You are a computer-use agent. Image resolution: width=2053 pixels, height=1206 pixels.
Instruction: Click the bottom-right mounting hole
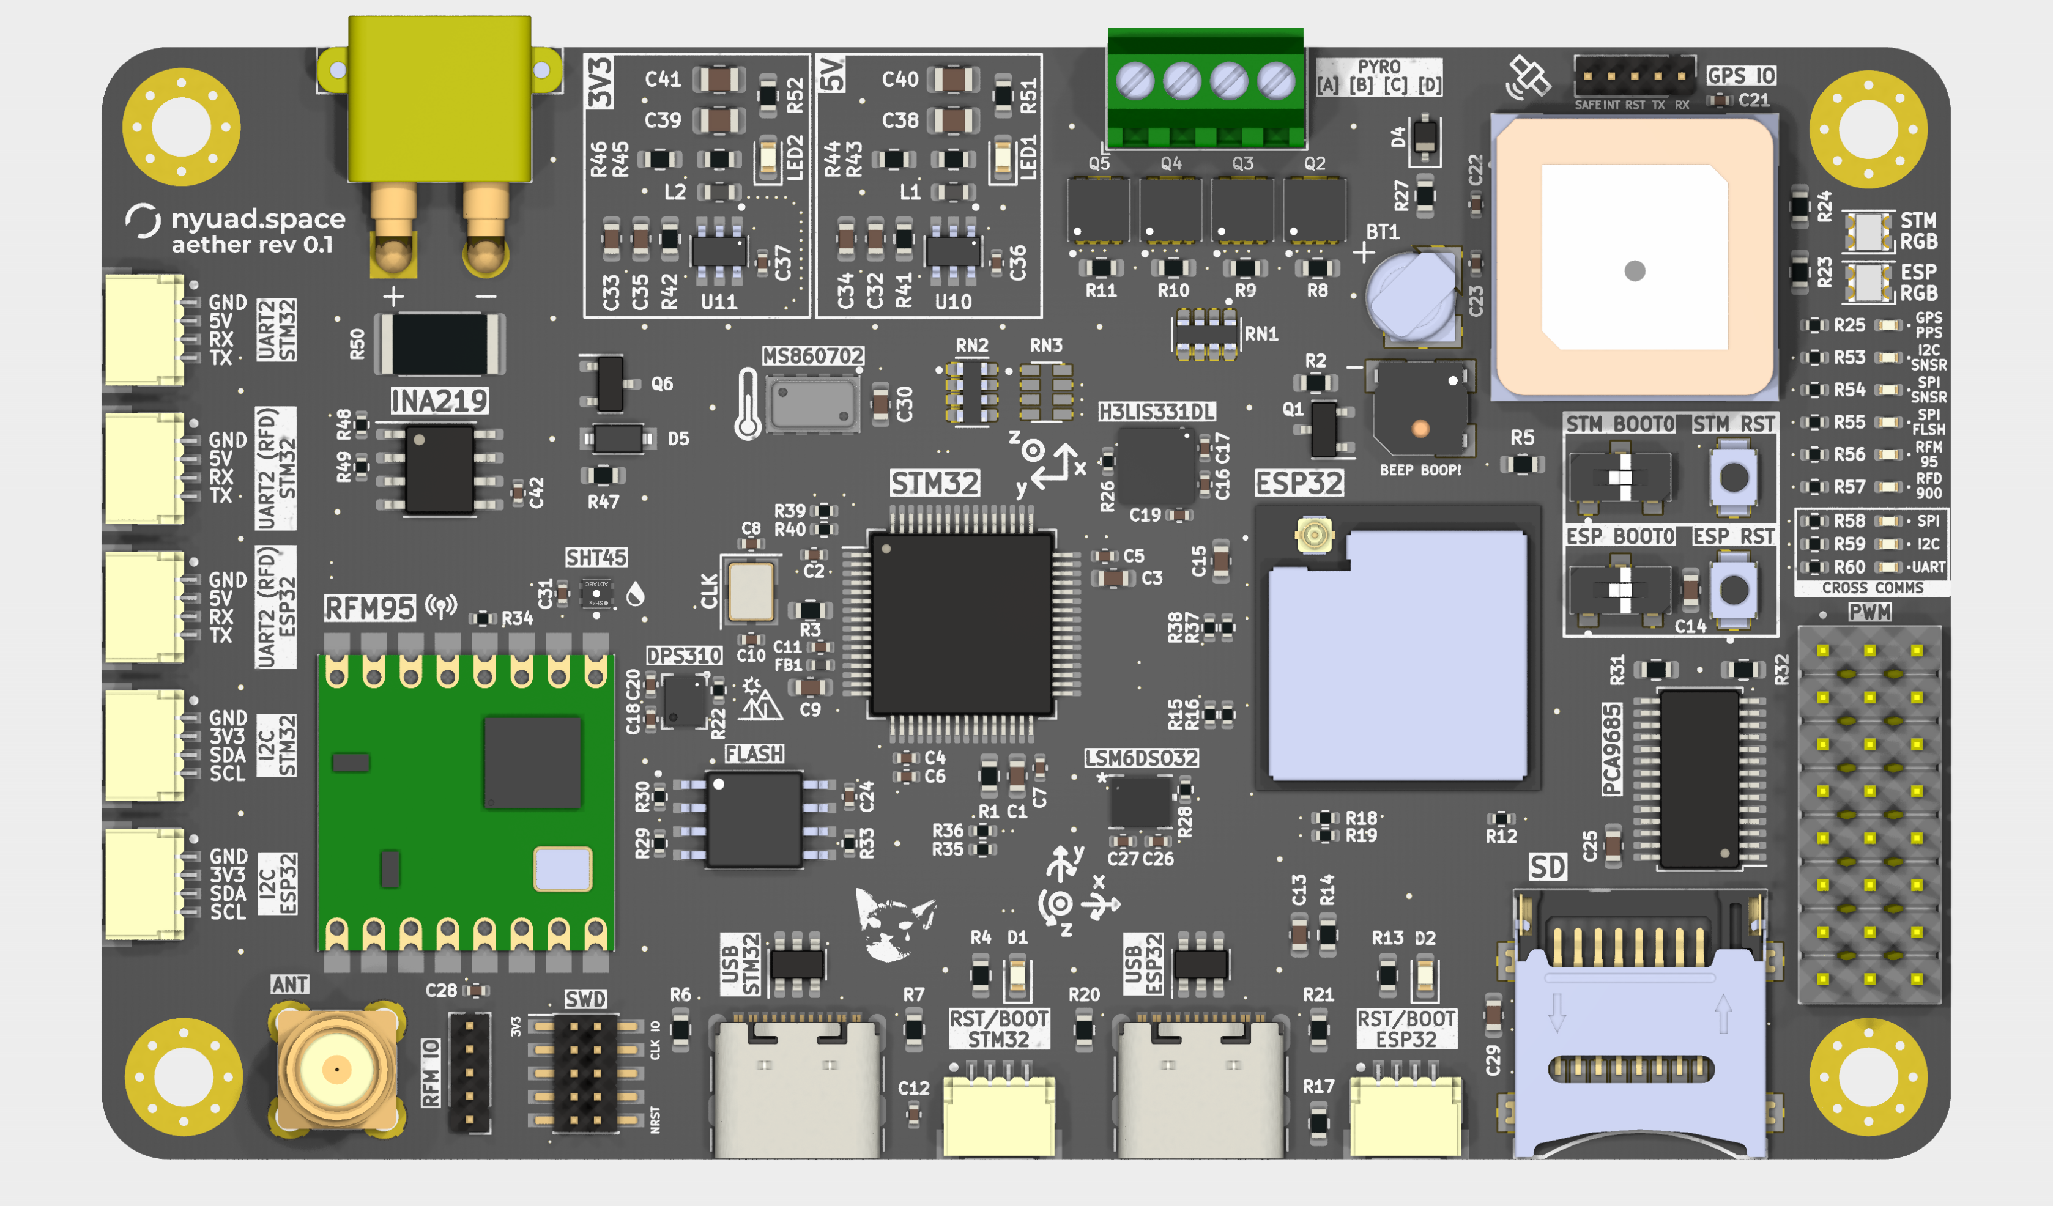tap(1869, 1076)
